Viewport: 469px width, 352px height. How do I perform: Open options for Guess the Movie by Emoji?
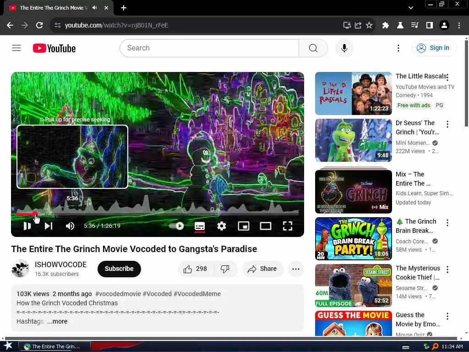coord(447,316)
